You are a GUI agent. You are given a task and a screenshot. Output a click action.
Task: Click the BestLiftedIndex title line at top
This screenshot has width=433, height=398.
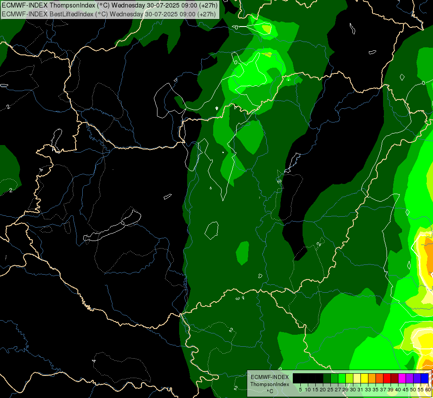tap(109, 14)
